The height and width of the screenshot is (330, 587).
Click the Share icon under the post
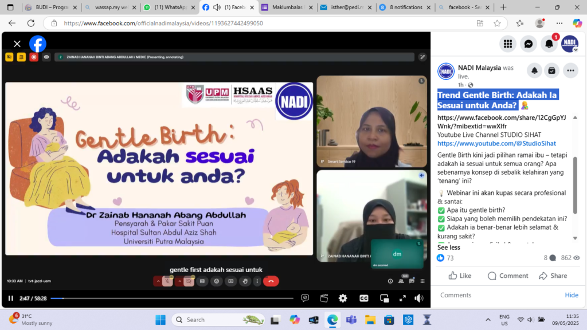click(553, 276)
